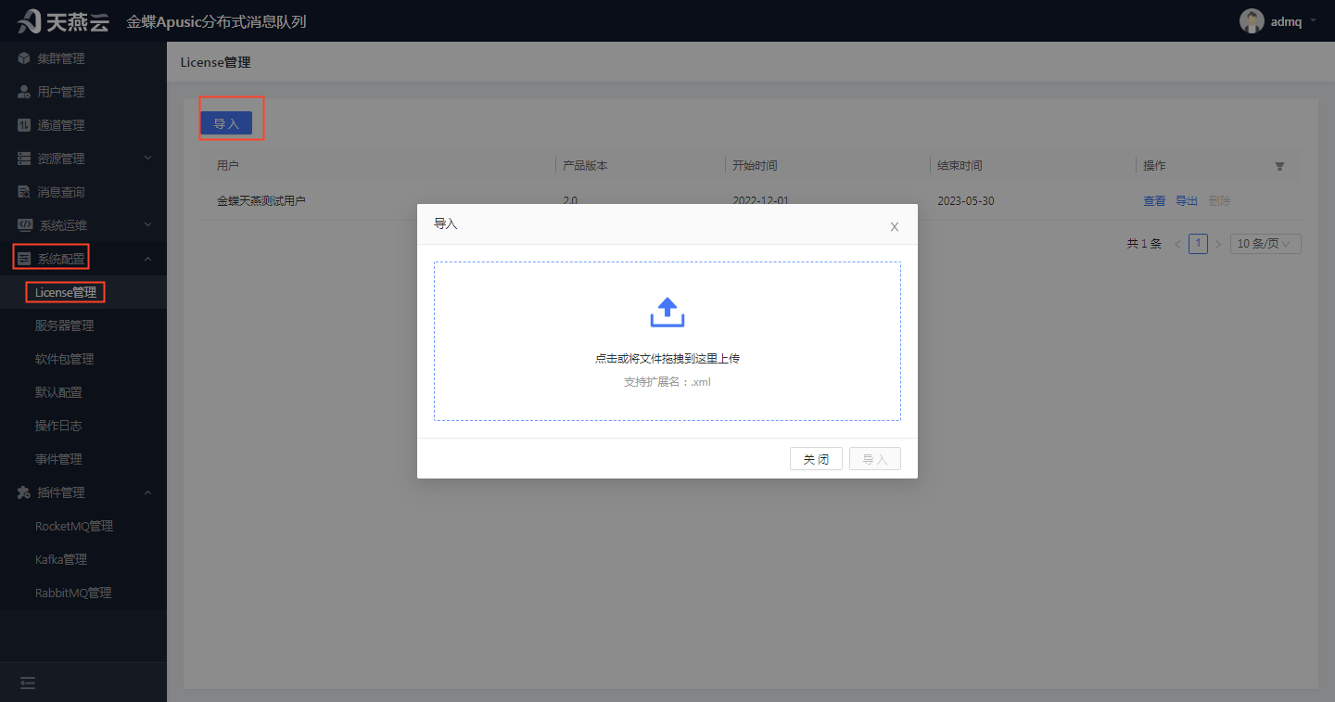The image size is (1335, 702).
Task: Select 服务器管理 submenu item
Action: click(x=83, y=325)
